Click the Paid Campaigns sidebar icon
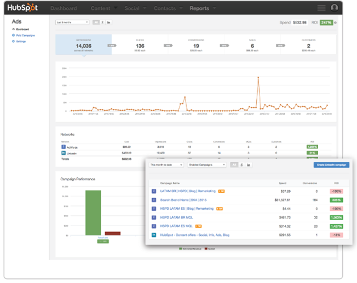 [14, 35]
